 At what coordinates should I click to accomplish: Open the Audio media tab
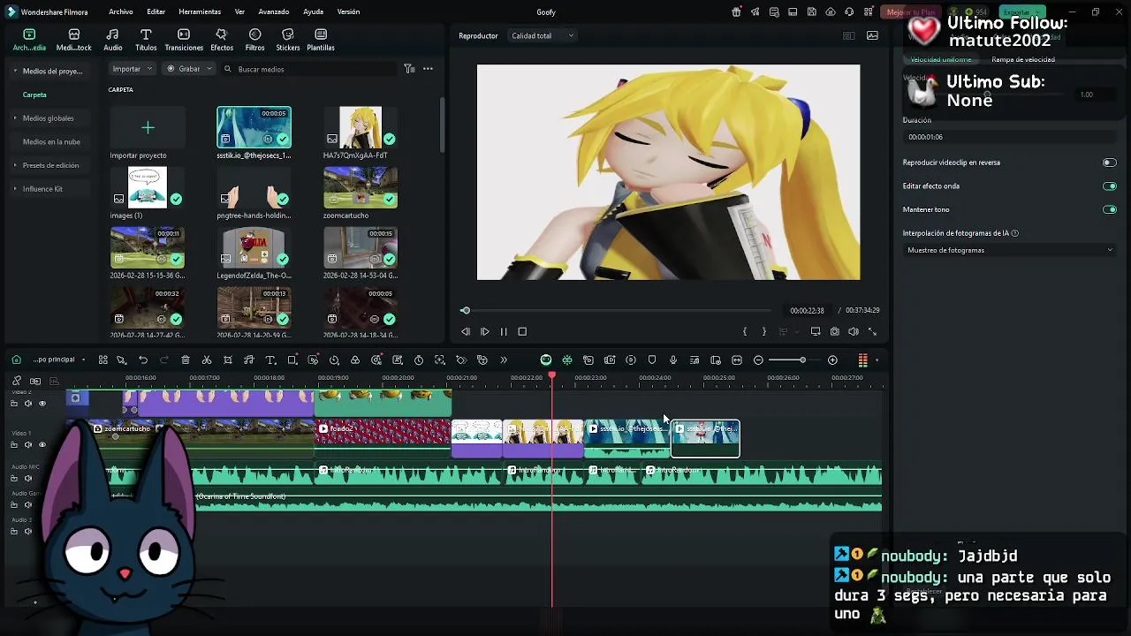coord(113,40)
